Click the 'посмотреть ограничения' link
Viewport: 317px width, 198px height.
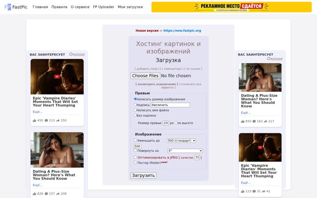[157, 84]
